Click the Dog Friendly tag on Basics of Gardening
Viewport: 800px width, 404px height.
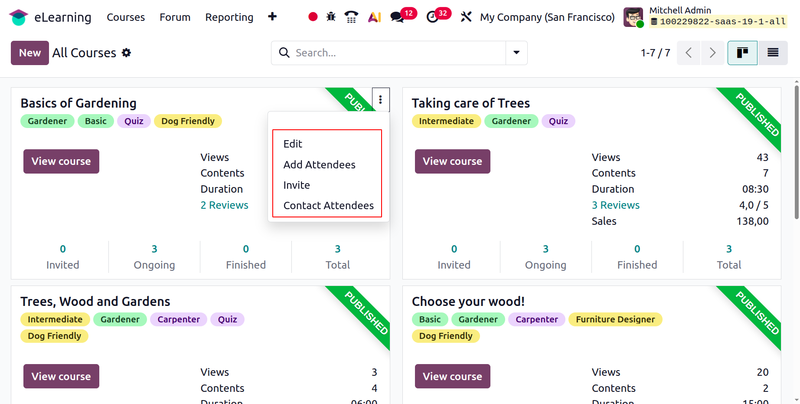188,121
